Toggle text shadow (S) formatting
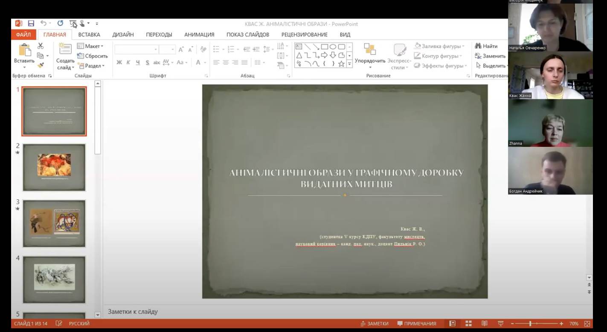The height and width of the screenshot is (332, 607). pos(147,63)
